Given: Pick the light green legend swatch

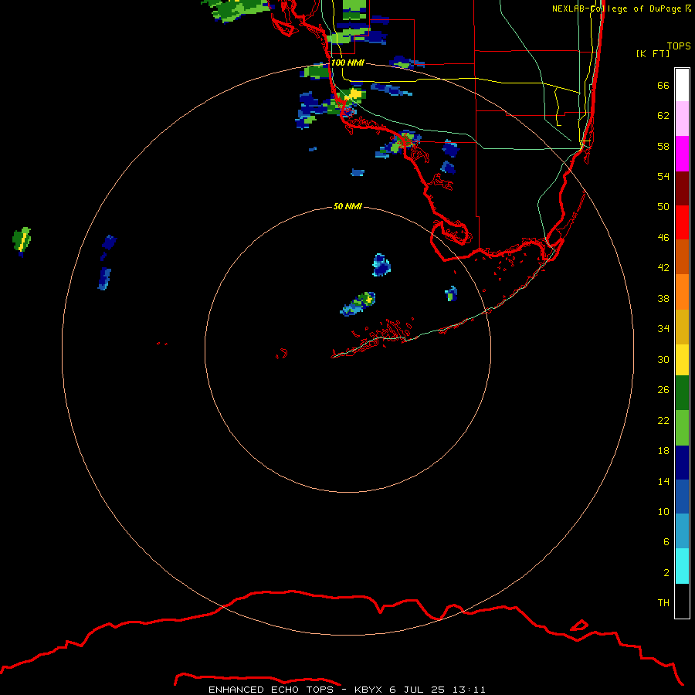Looking at the screenshot, I should coord(682,428).
